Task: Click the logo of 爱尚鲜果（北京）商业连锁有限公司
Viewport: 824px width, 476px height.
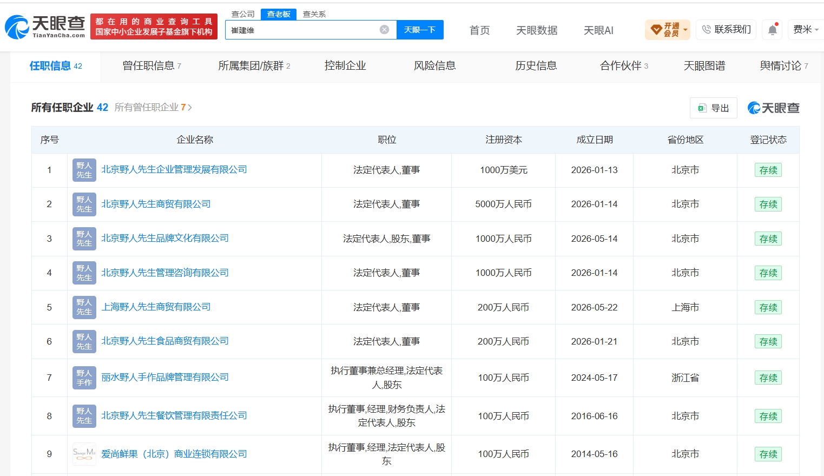Action: click(x=84, y=454)
